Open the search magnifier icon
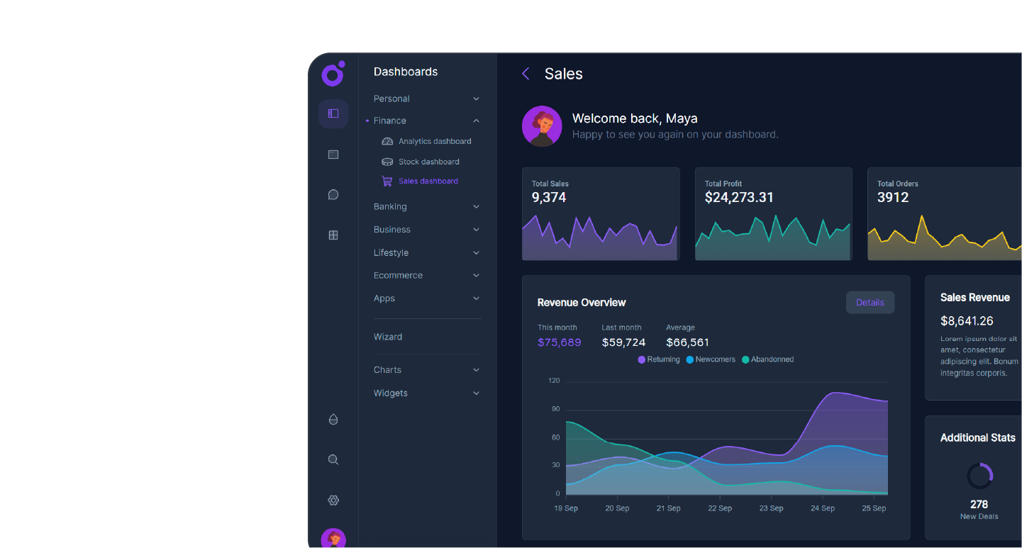 click(x=333, y=459)
